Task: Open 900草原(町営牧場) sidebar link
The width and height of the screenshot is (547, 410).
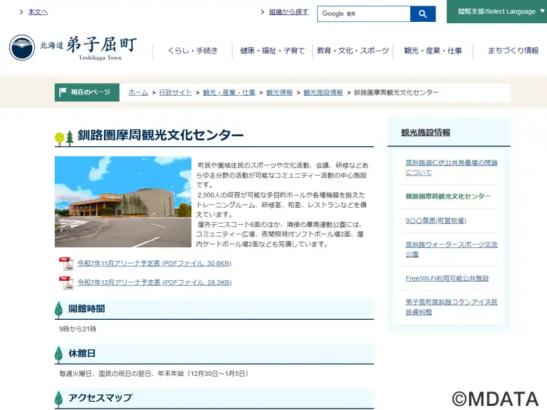Action: (436, 221)
